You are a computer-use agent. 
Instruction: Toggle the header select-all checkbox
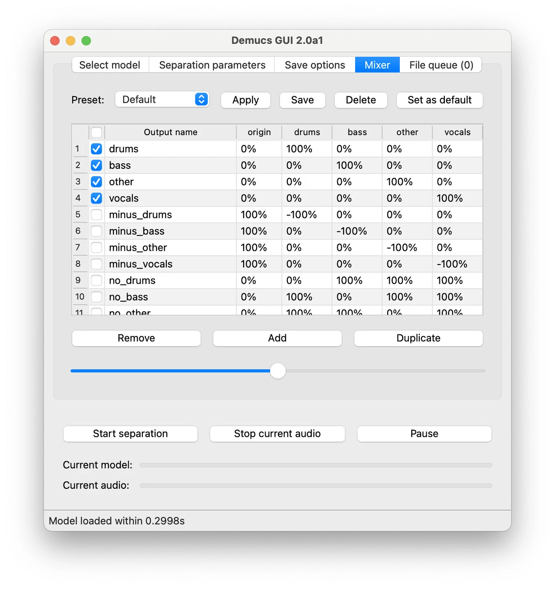[x=96, y=132]
